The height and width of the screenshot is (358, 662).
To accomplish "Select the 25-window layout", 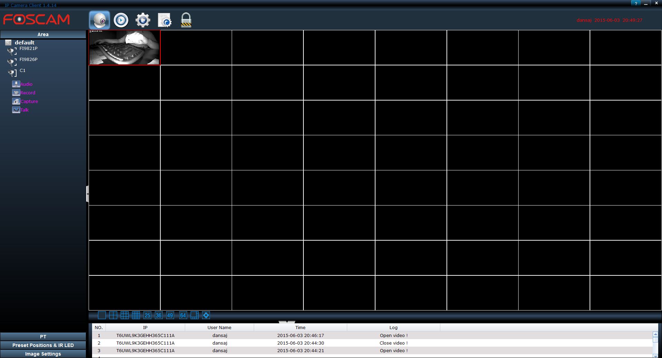I will pyautogui.click(x=147, y=315).
